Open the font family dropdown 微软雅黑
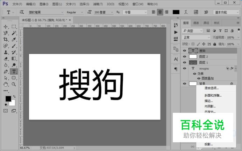Image resolution: width=242 pixels, height=151 pixels. tap(46, 12)
